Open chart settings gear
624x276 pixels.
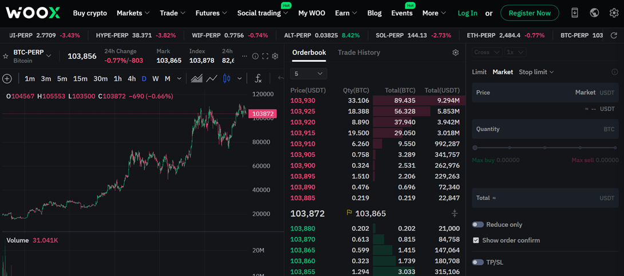tap(275, 56)
